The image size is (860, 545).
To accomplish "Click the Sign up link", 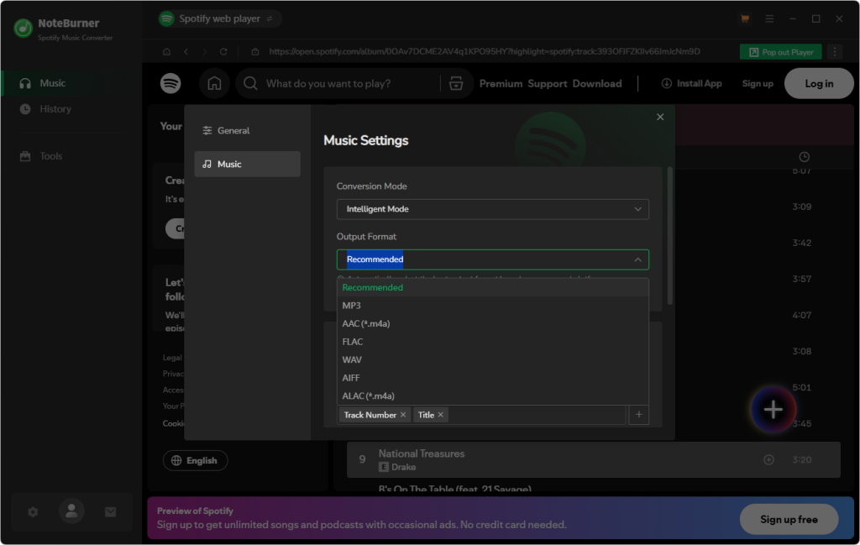I will pos(758,83).
